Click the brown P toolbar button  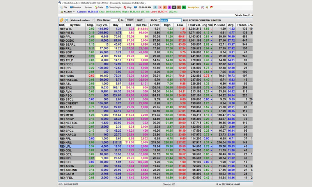click(179, 7)
